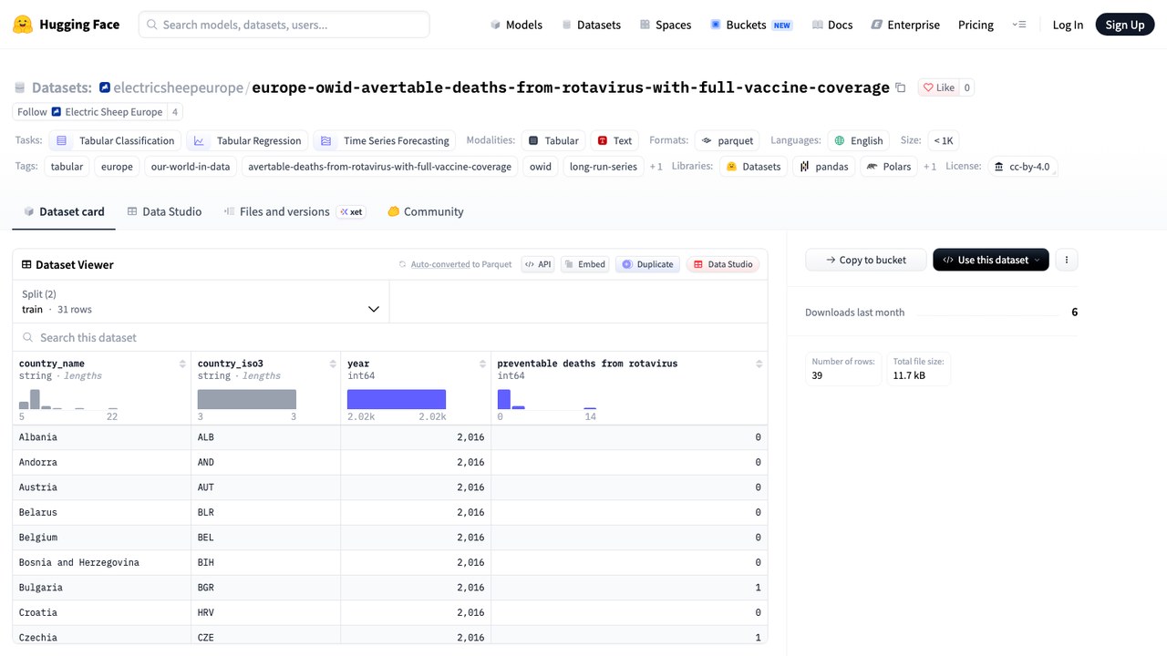1167x656 pixels.
Task: Click the Duplicate button in Dataset Viewer
Action: pos(647,264)
